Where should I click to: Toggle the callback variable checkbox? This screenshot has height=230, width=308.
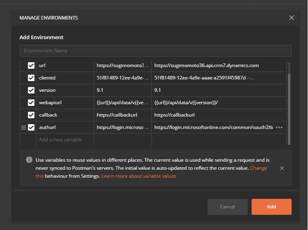31,115
